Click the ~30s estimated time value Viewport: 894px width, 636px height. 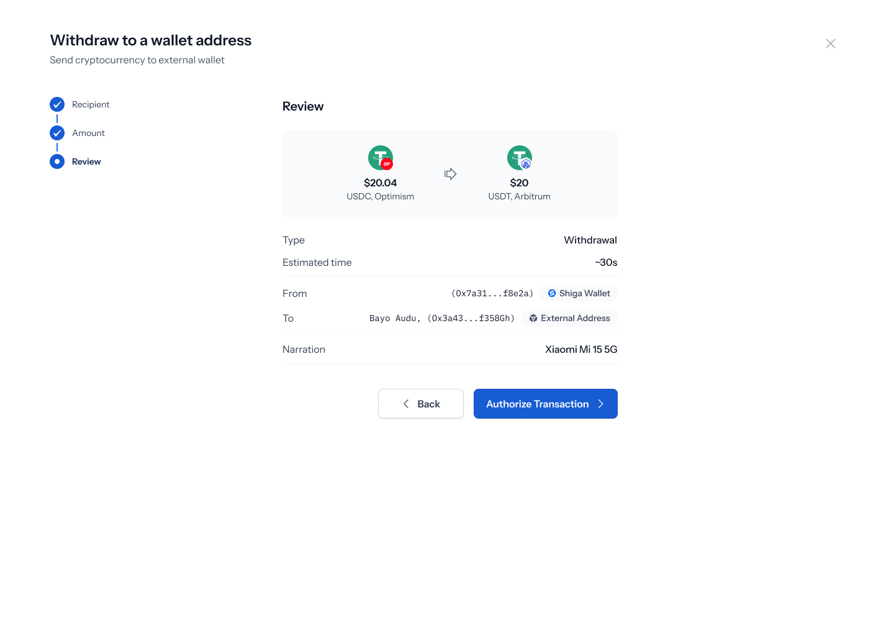point(606,262)
